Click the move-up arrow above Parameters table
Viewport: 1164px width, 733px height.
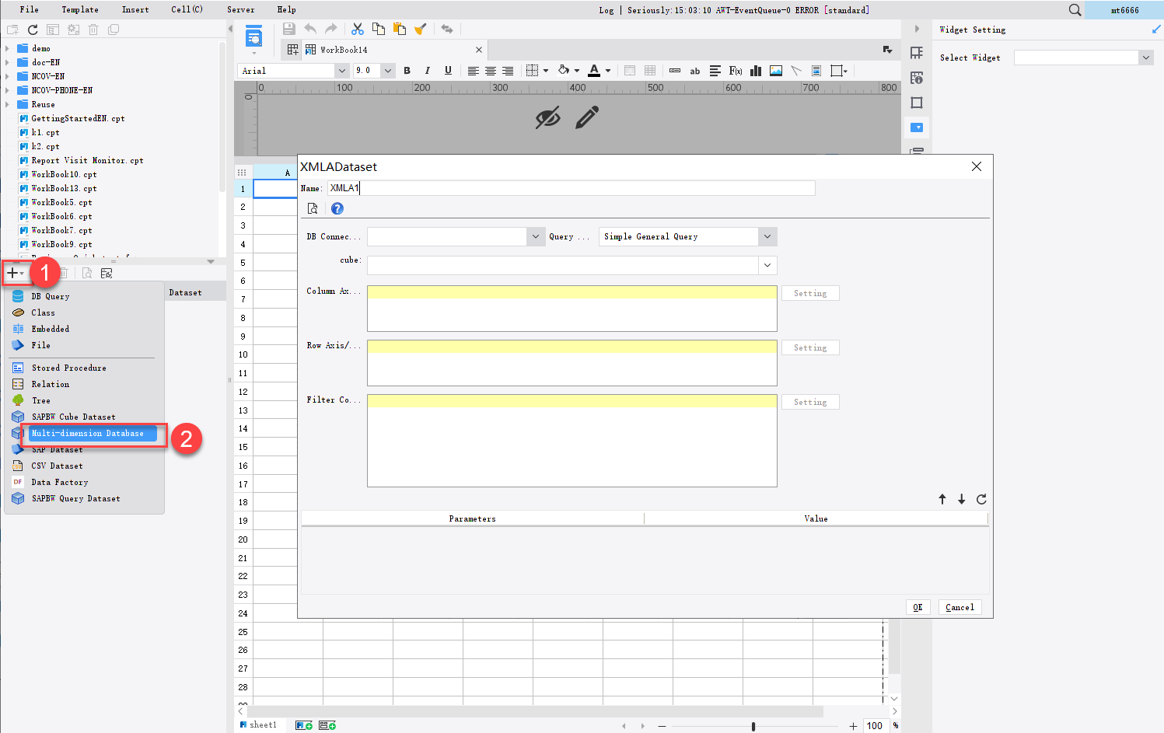pos(942,499)
